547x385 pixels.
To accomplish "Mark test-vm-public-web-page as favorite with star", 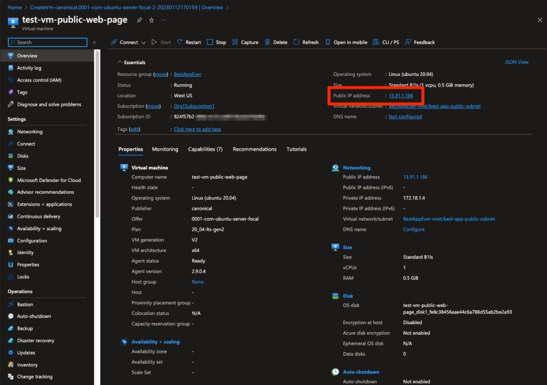I will pyautogui.click(x=151, y=20).
